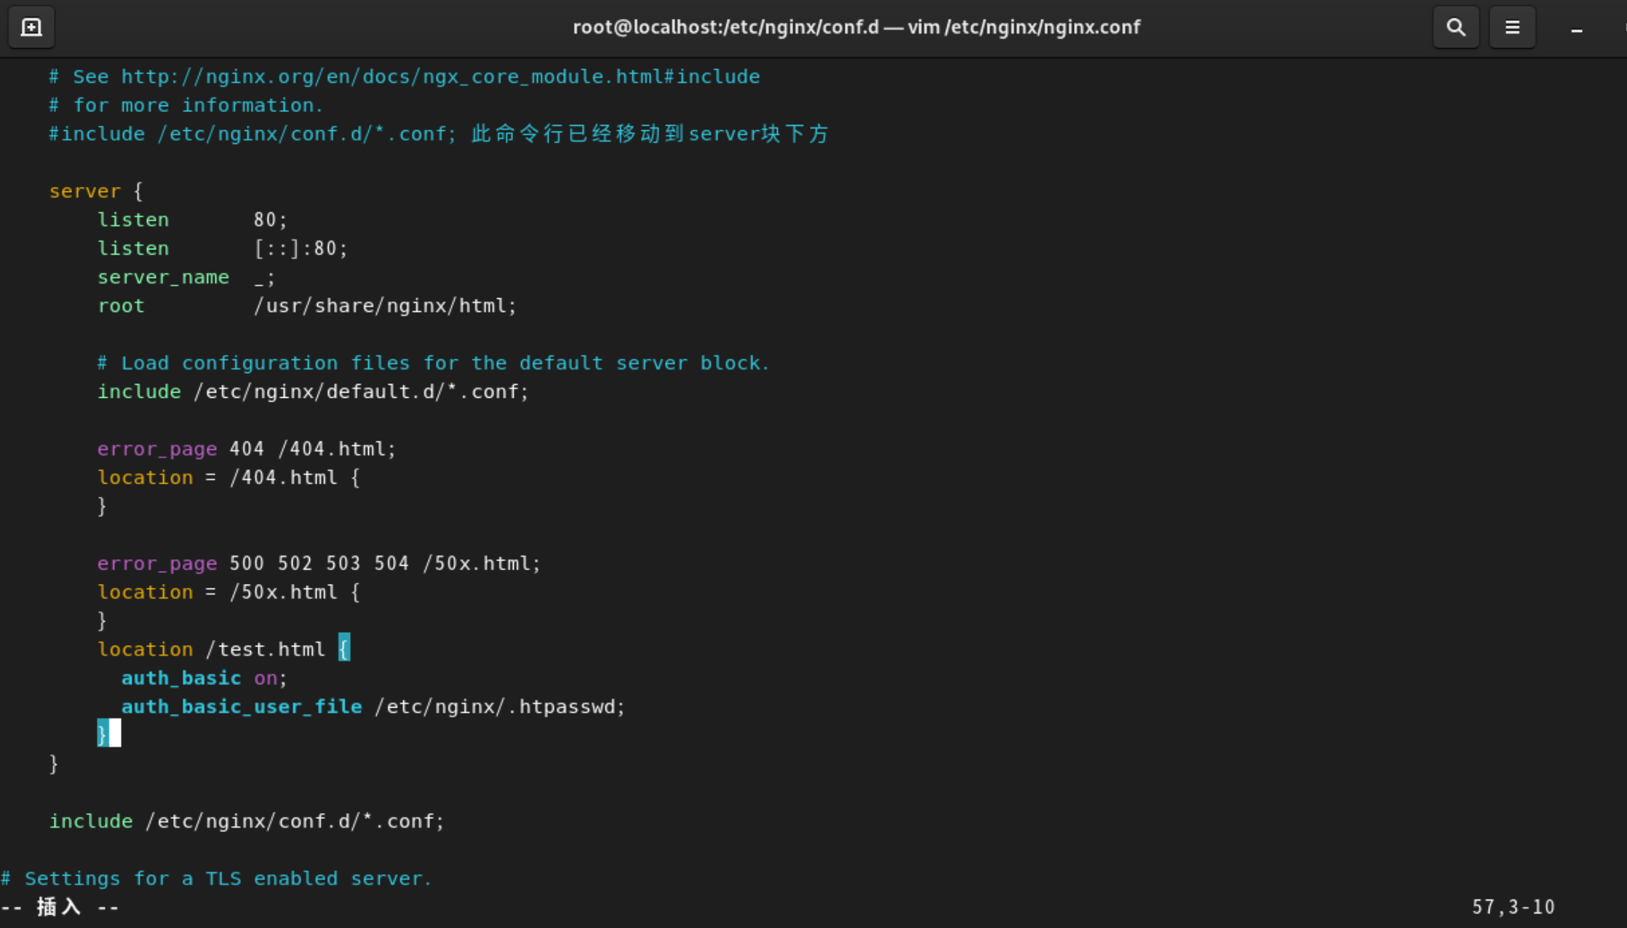
Task: Click the /etc/nginx/.htpasswd path
Action: click(499, 706)
